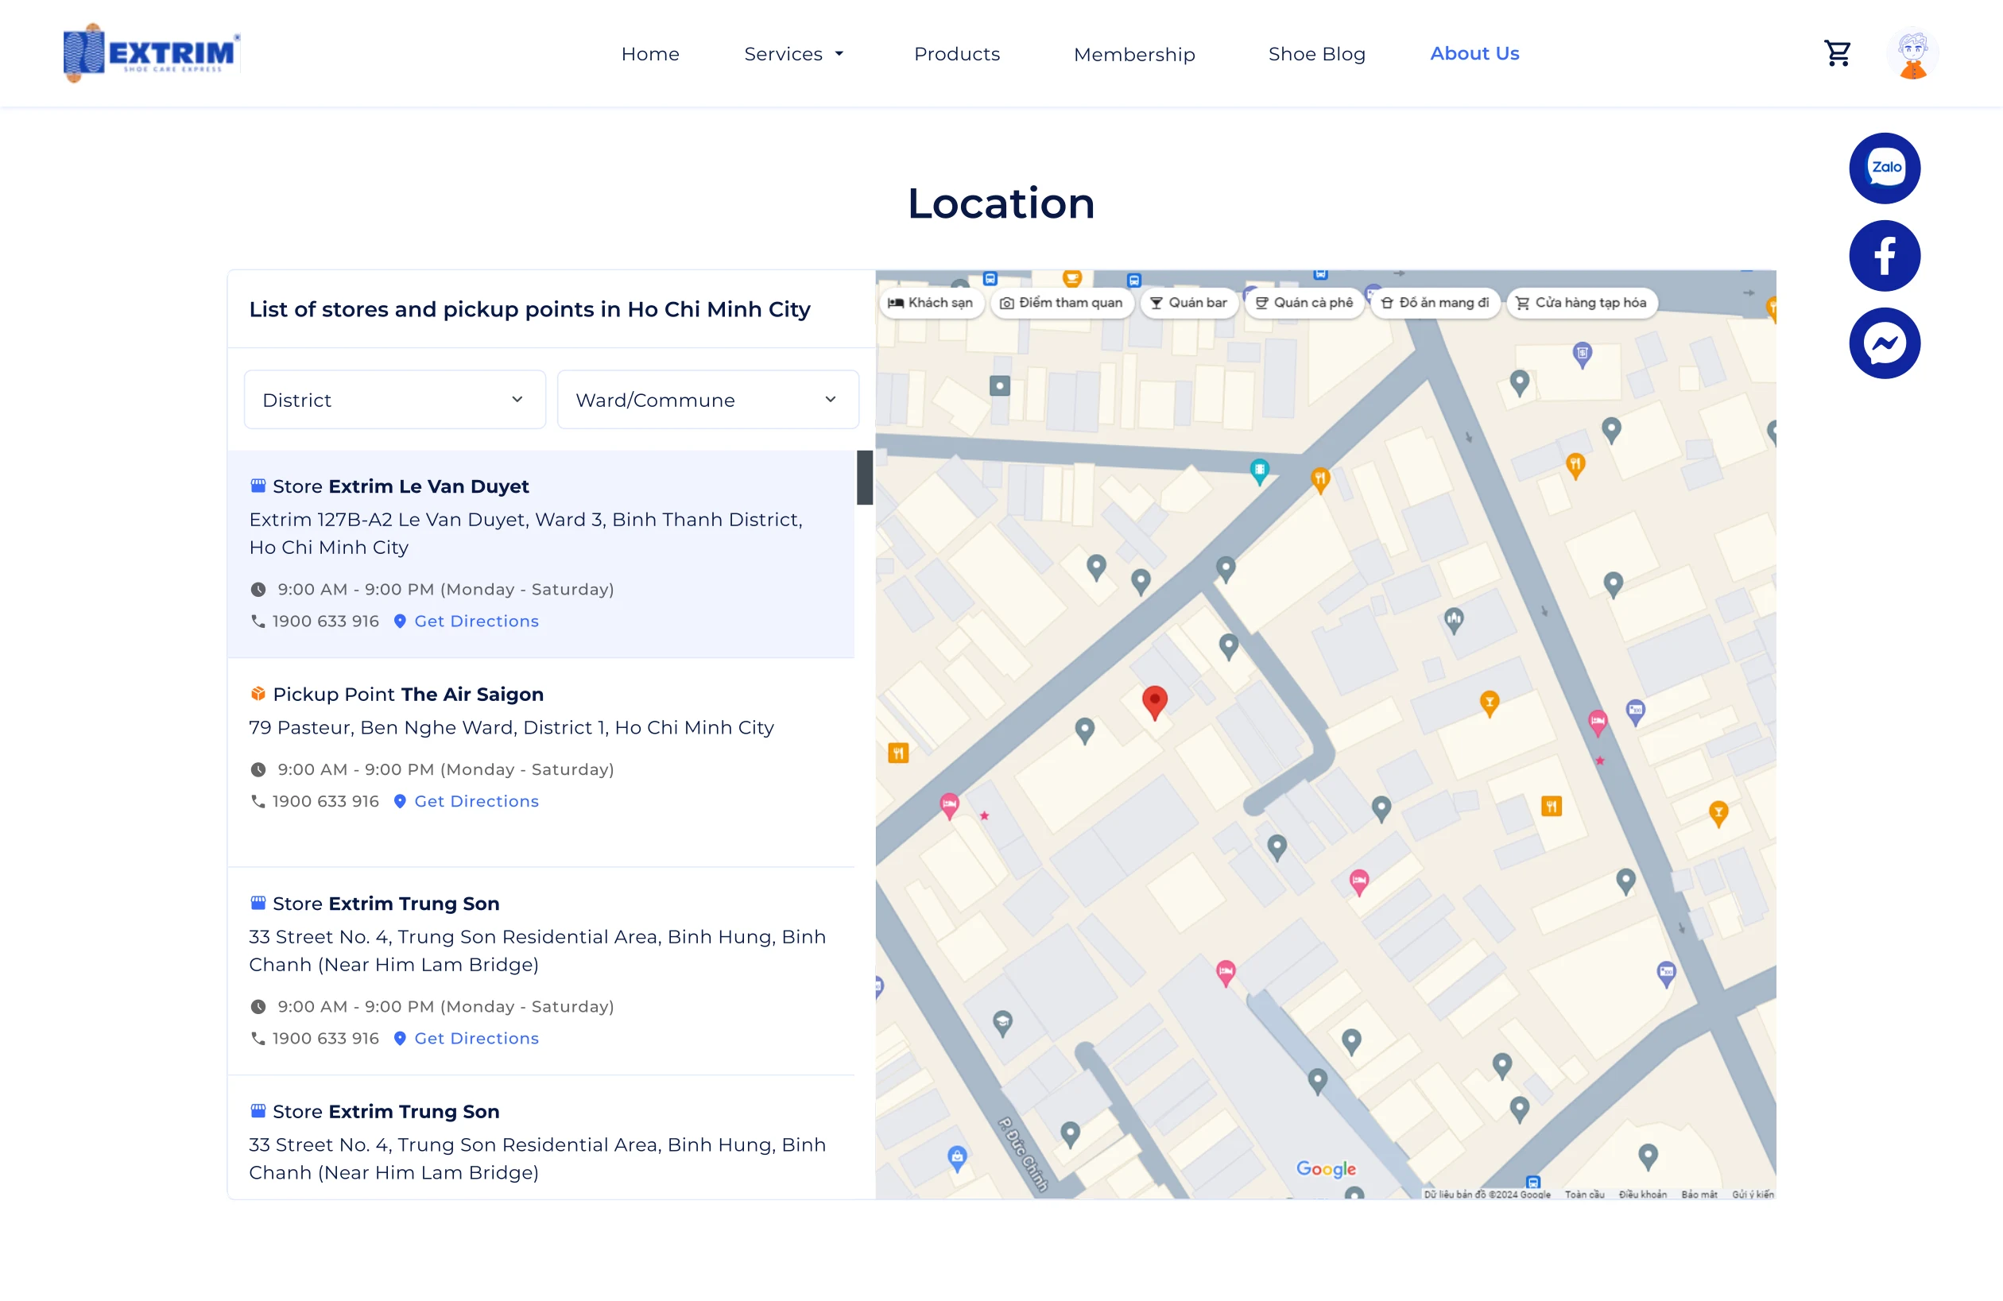The height and width of the screenshot is (1301, 2003).
Task: Open the user profile avatar
Action: pos(1912,54)
